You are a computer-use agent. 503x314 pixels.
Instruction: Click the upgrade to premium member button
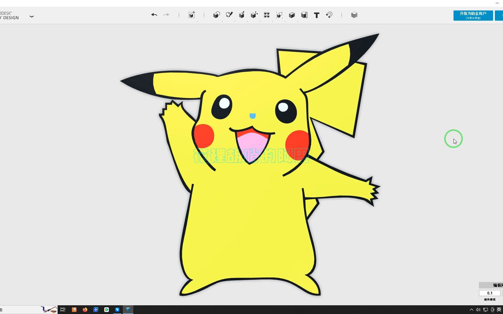[473, 15]
